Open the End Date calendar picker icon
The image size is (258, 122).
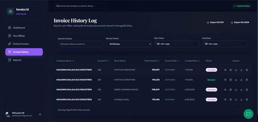pyautogui.click(x=244, y=44)
